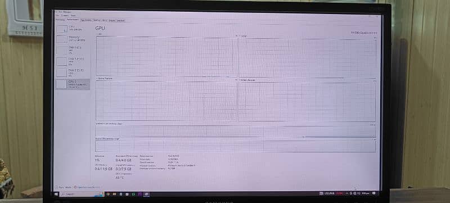This screenshot has width=450, height=203.
Task: Open the green app icon in the taskbar
Action: coord(134,194)
